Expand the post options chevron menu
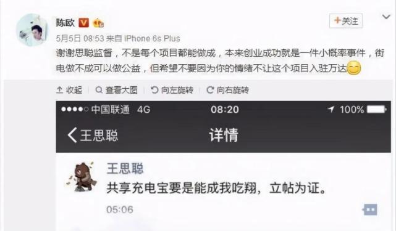The width and height of the screenshot is (396, 231). tap(386, 17)
